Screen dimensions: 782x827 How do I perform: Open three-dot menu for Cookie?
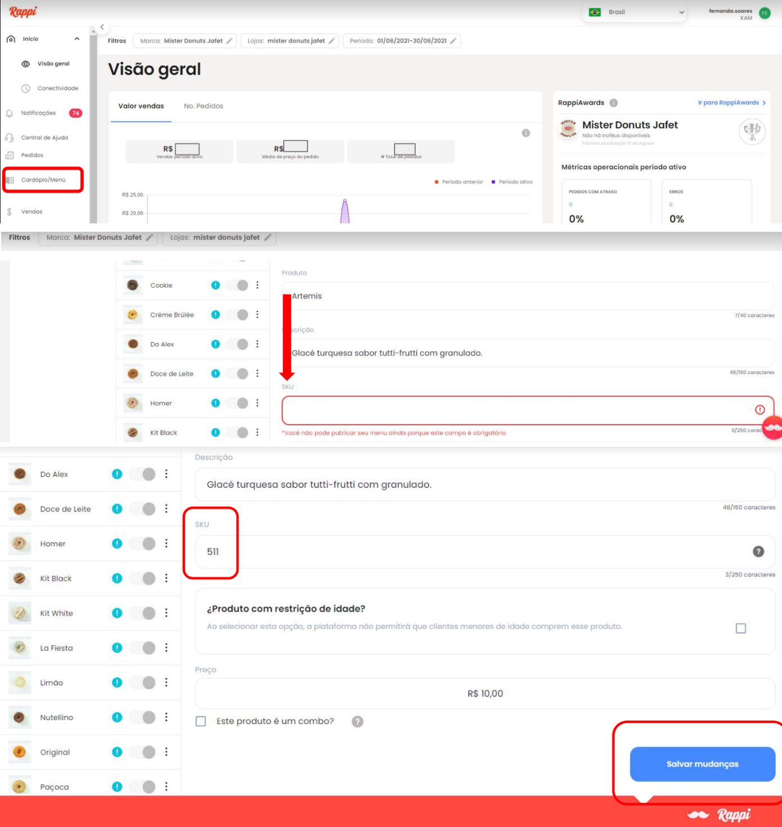point(258,285)
